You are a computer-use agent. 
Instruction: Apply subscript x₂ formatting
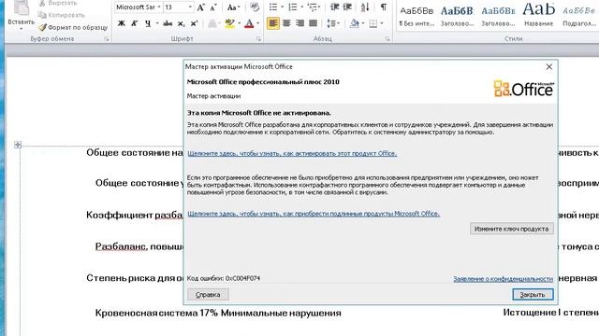point(181,23)
